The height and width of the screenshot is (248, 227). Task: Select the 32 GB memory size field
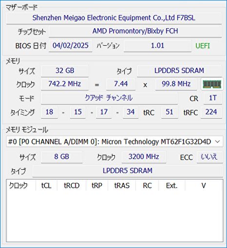(65, 71)
